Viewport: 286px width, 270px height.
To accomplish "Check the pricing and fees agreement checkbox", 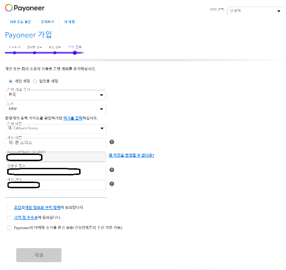I will coord(9,218).
